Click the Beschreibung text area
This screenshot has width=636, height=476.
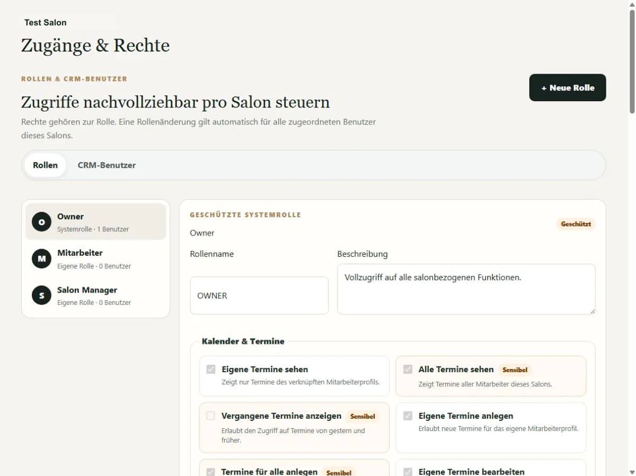pyautogui.click(x=466, y=289)
